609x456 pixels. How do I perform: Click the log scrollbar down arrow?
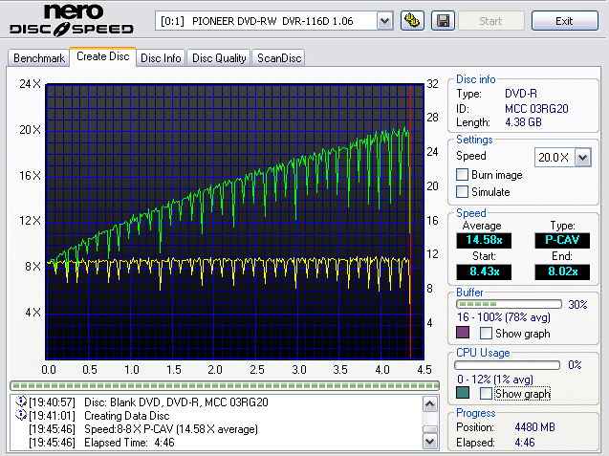click(x=430, y=442)
